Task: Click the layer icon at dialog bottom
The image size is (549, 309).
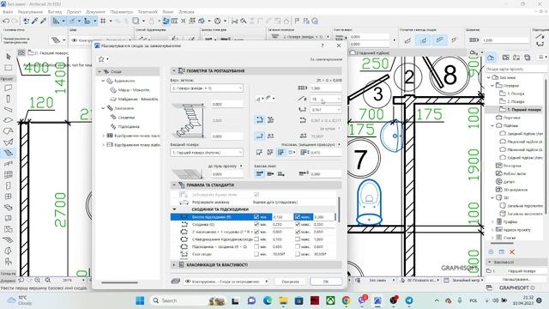Action: click(x=176, y=282)
